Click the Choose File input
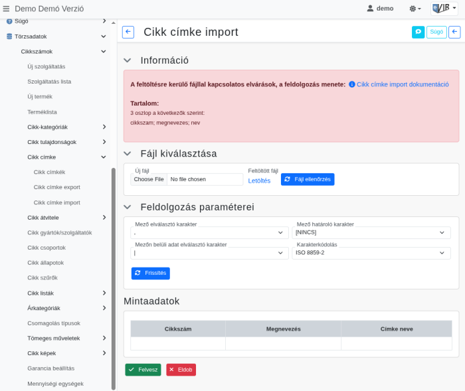Screen dimensions: 465x391 point(149,179)
